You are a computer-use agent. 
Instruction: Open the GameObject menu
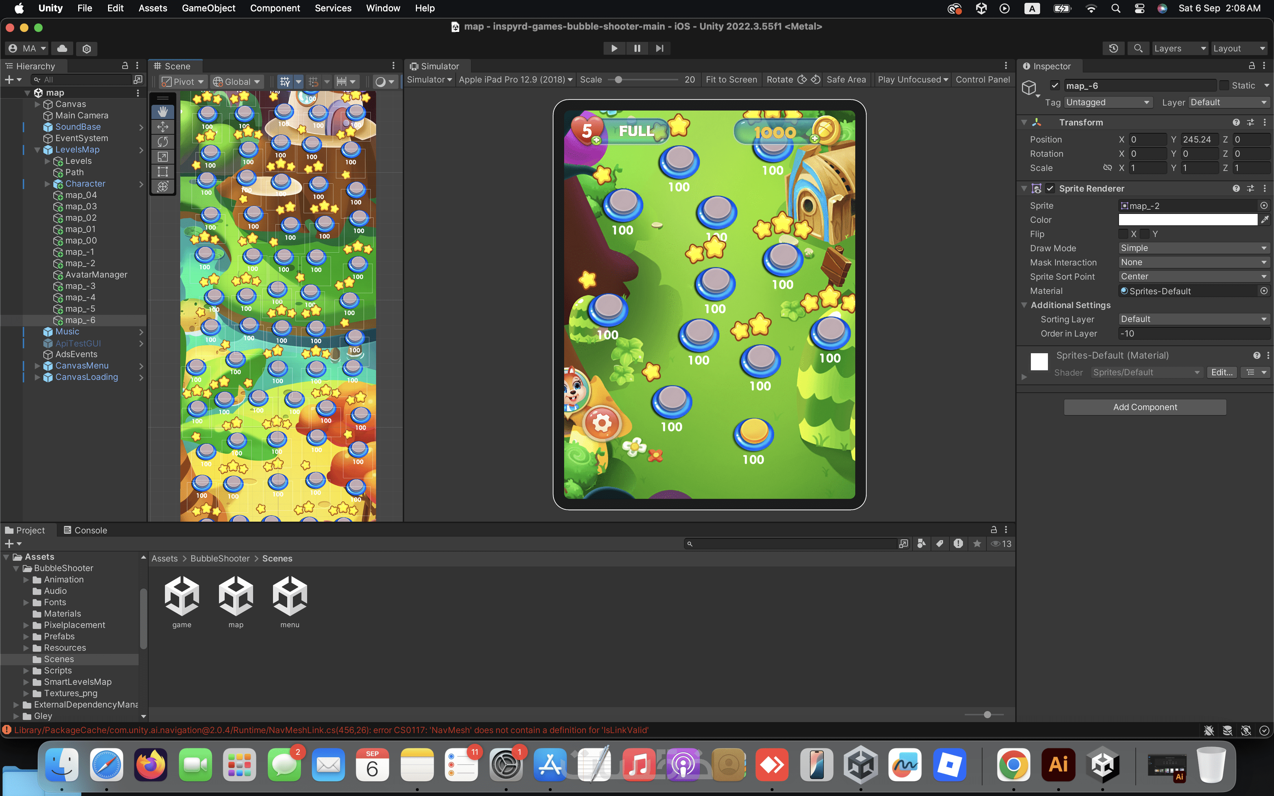pos(208,8)
